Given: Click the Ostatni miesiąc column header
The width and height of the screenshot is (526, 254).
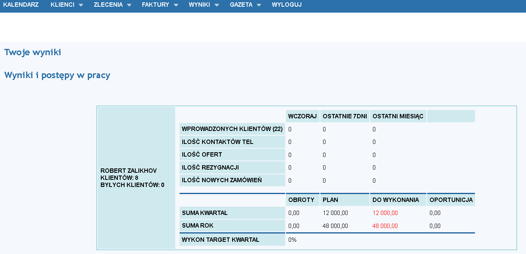Looking at the screenshot, I should point(398,116).
